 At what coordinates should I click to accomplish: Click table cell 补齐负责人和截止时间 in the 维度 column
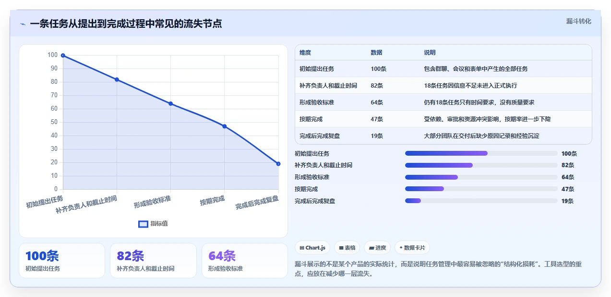[328, 86]
